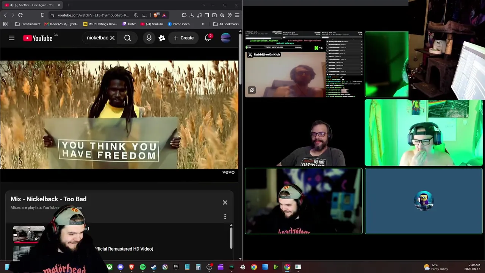Open the All Bookmarks folder
The height and width of the screenshot is (273, 485).
point(226,24)
